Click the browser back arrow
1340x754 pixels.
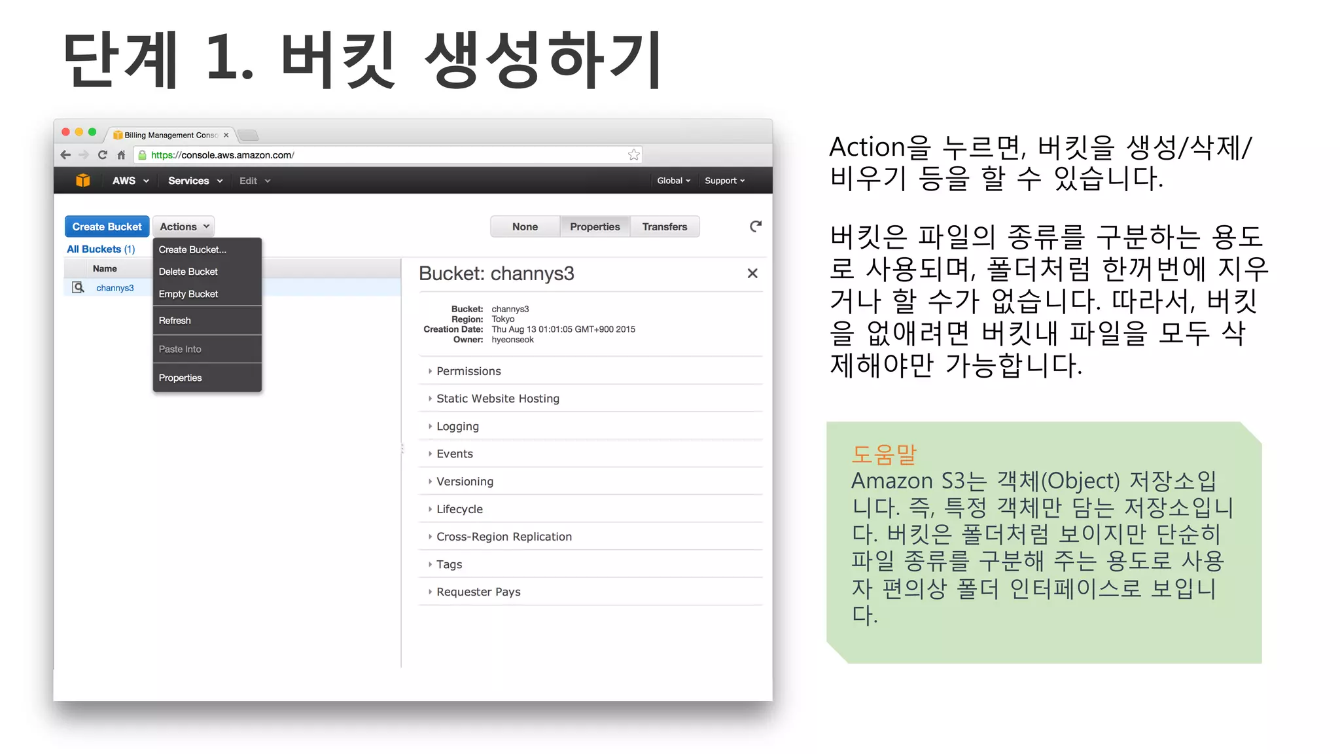pos(65,155)
